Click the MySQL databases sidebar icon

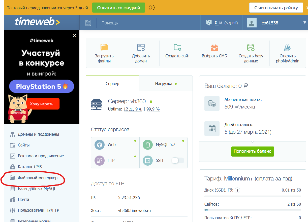(x=13, y=189)
